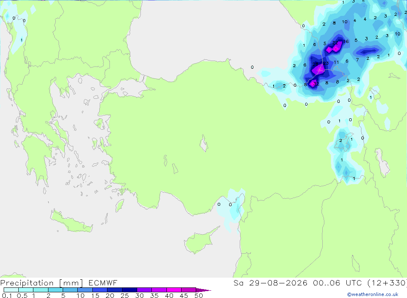Click the 'ECMWF' model label
Screen dimensions: 407x298
click(x=103, y=283)
